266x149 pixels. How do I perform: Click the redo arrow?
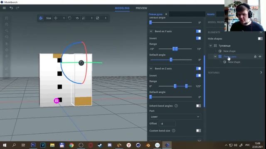pos(17,8)
